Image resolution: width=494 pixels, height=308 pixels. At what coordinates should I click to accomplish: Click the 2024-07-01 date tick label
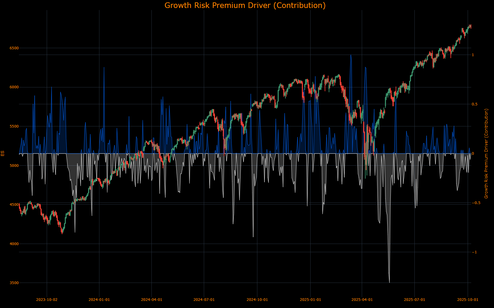tap(204, 299)
